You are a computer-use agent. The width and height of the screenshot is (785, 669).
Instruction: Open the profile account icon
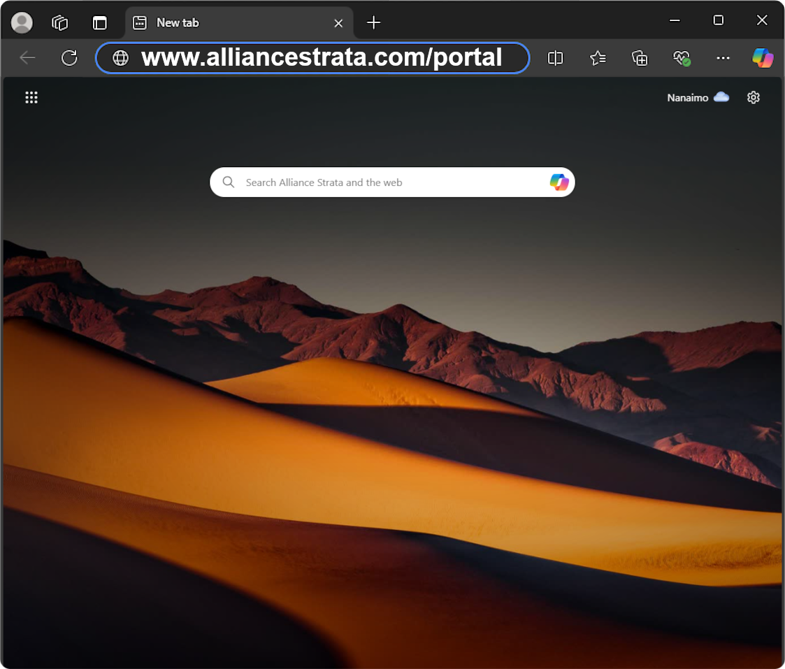click(22, 22)
